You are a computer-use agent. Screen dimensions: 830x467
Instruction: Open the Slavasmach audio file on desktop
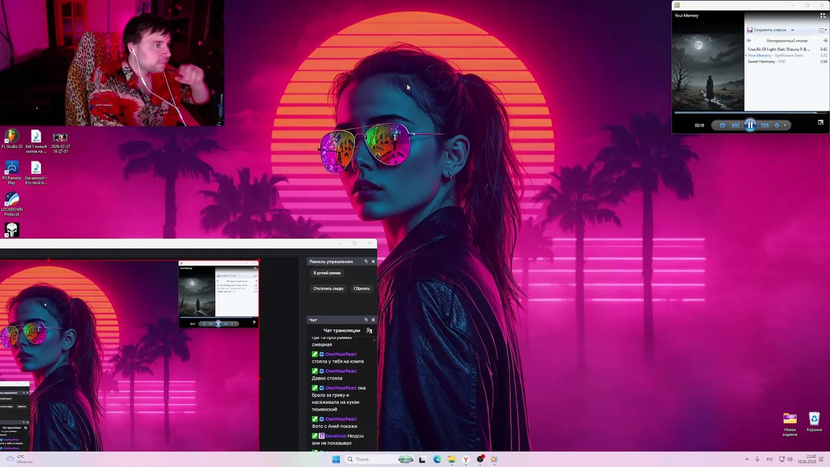[x=36, y=173]
